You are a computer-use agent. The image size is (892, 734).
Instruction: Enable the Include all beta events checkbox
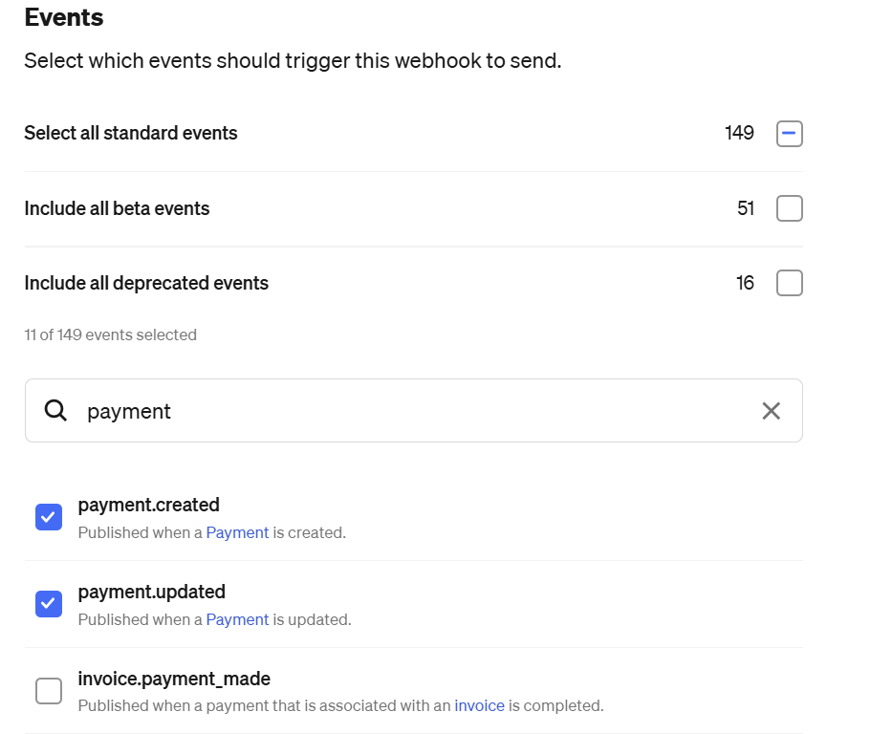[x=789, y=208]
